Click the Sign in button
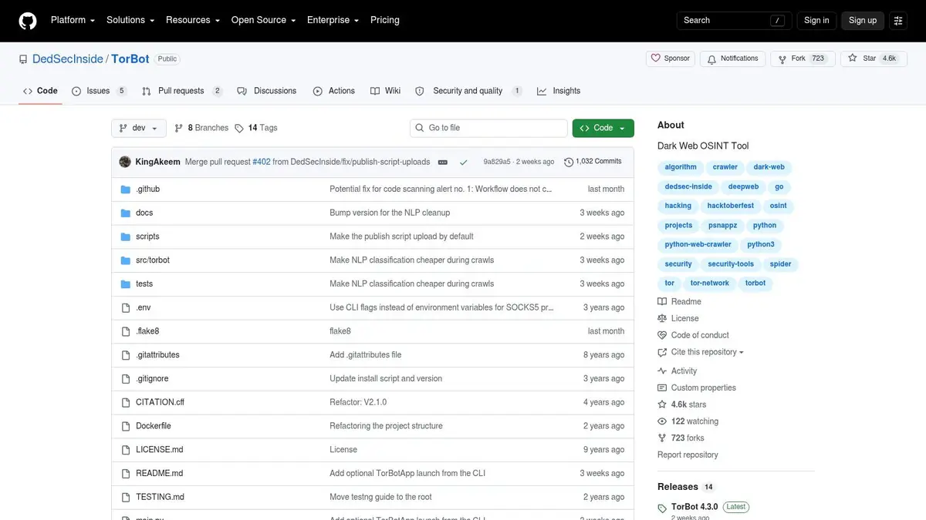926x520 pixels. click(x=816, y=21)
